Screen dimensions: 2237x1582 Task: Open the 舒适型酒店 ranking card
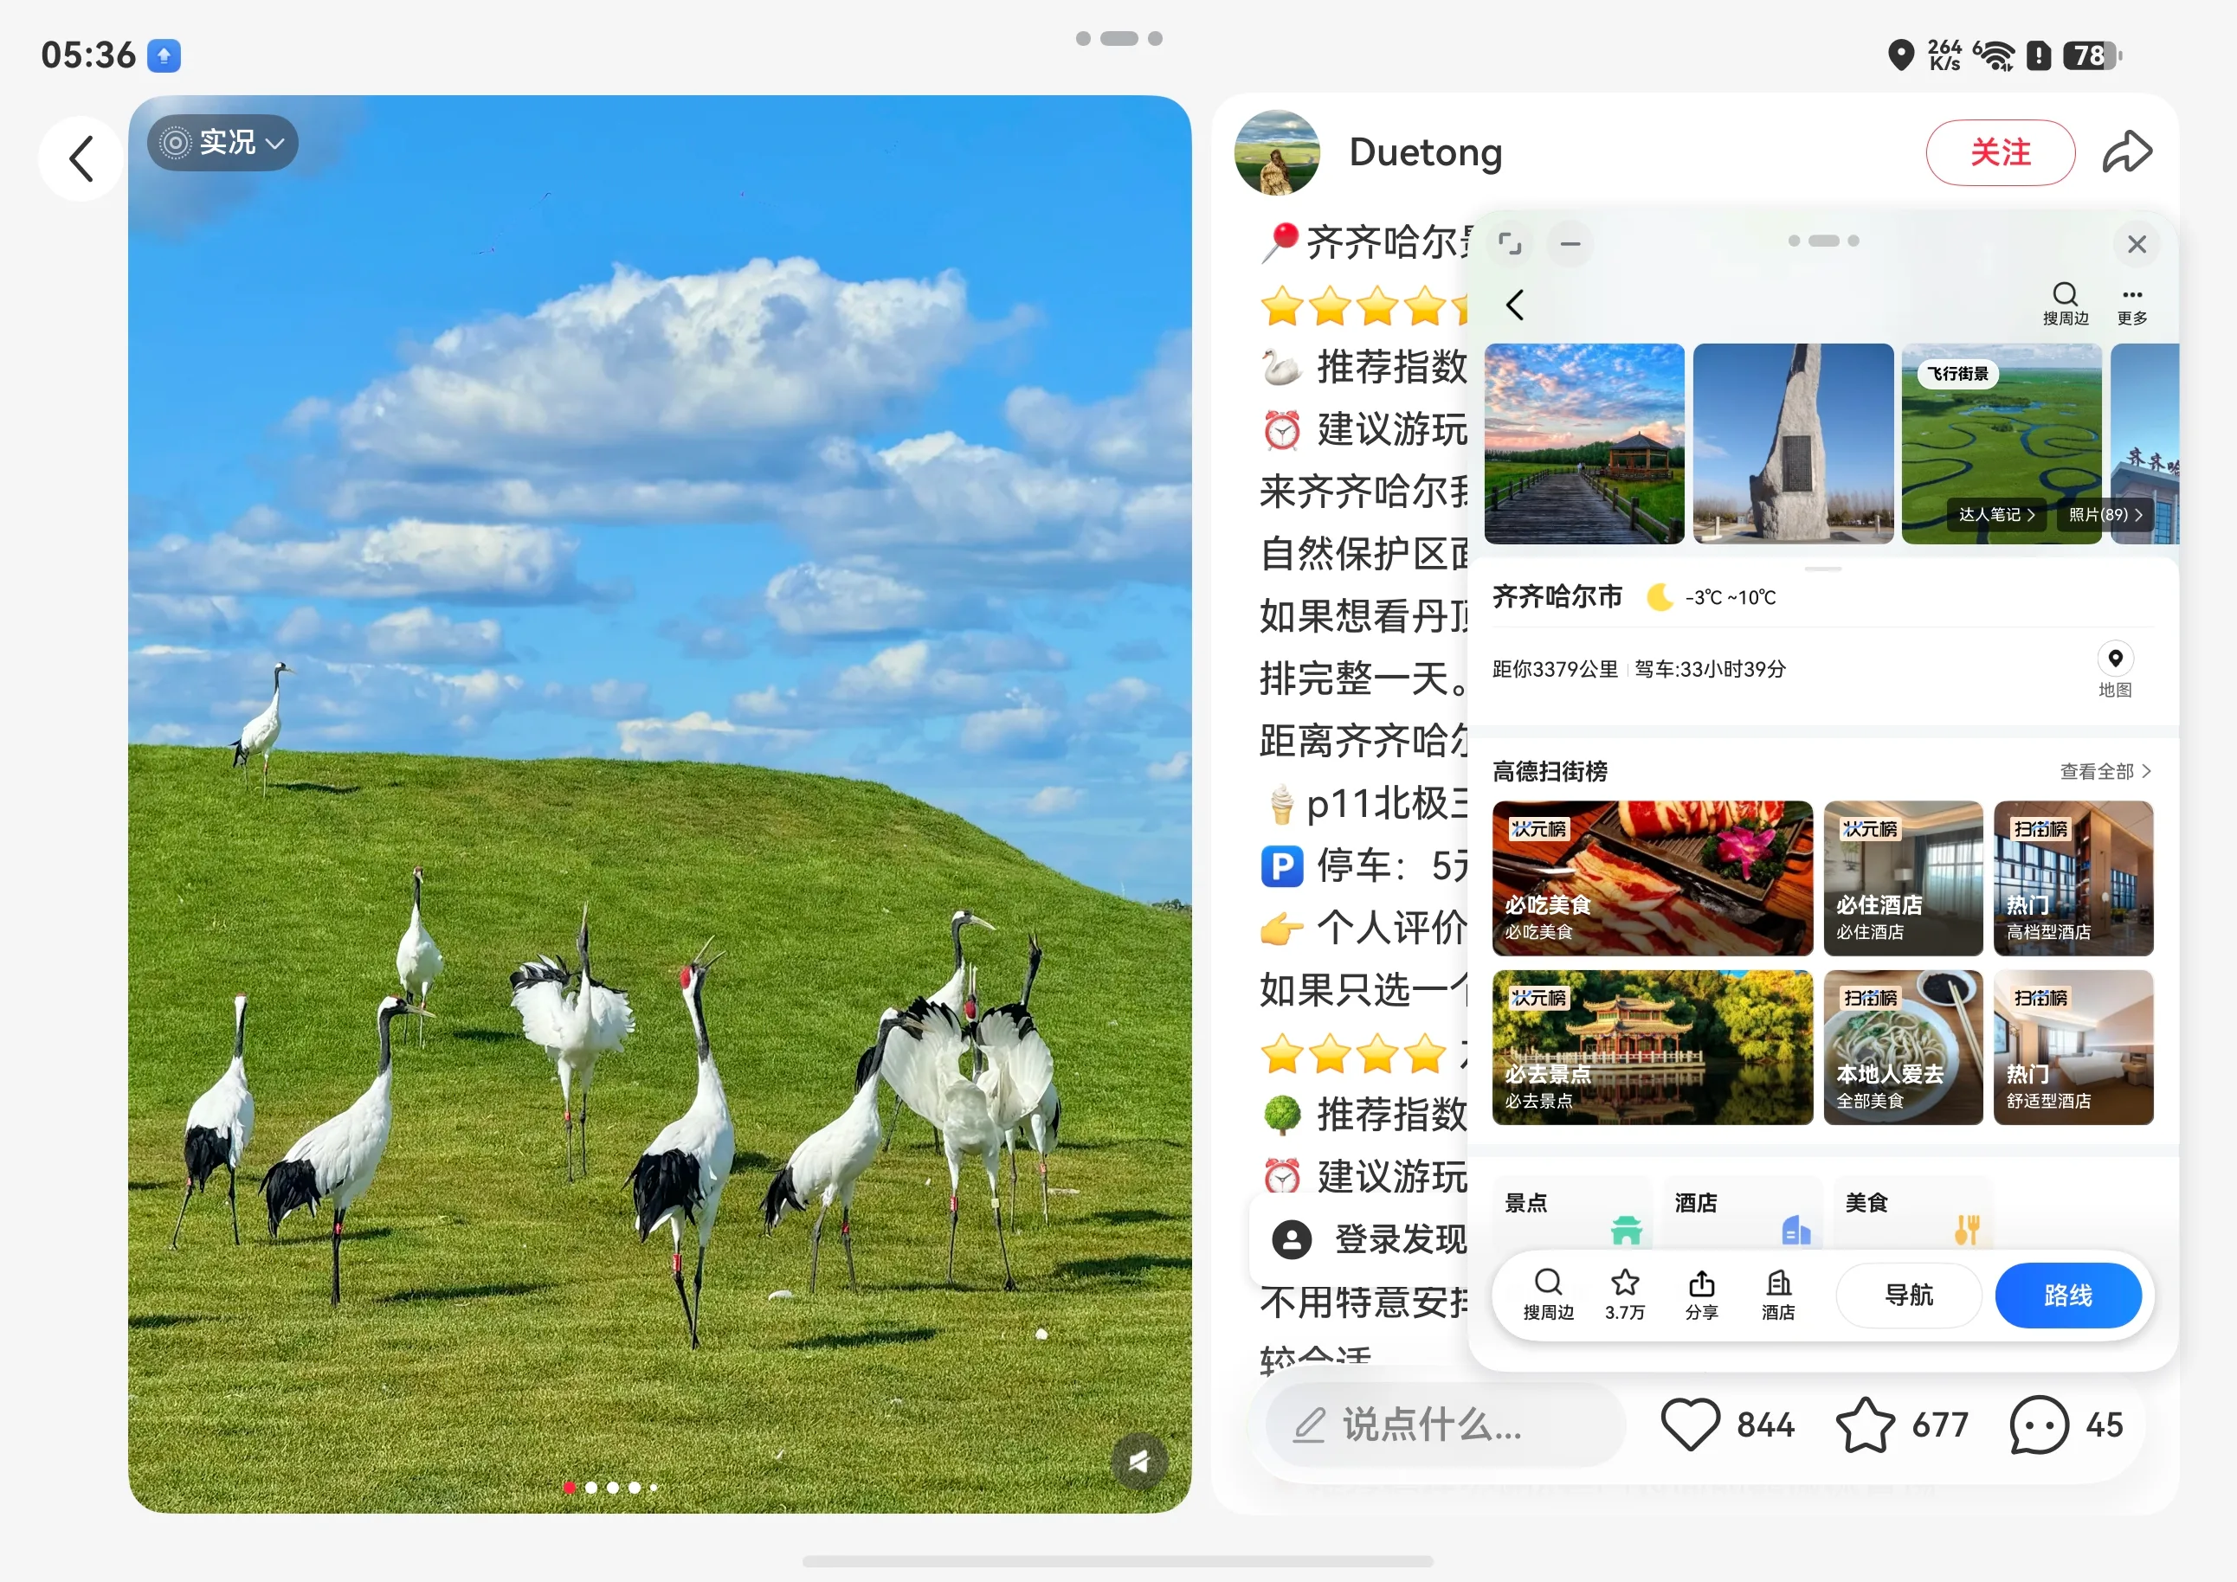pos(2073,1047)
